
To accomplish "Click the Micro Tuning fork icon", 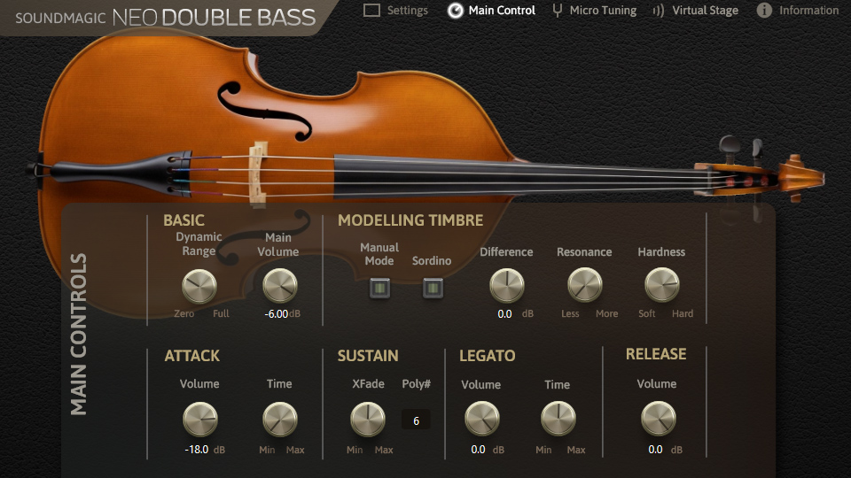I will coord(557,11).
